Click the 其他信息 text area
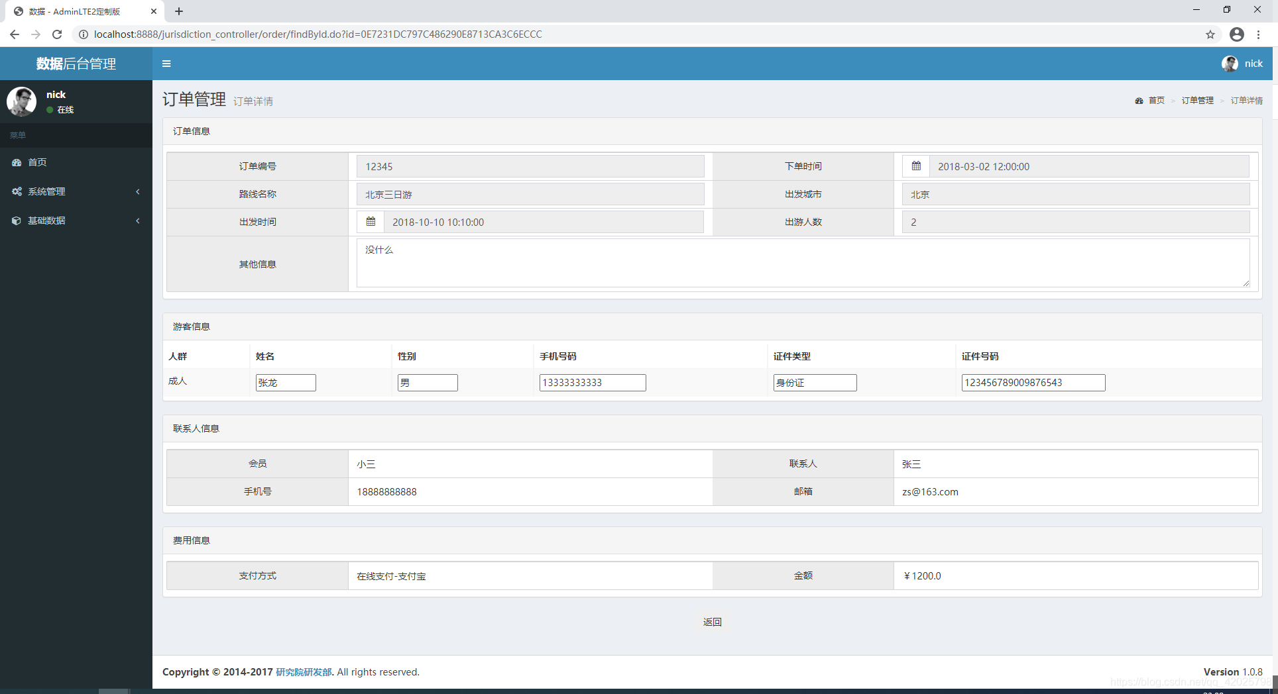 803,263
